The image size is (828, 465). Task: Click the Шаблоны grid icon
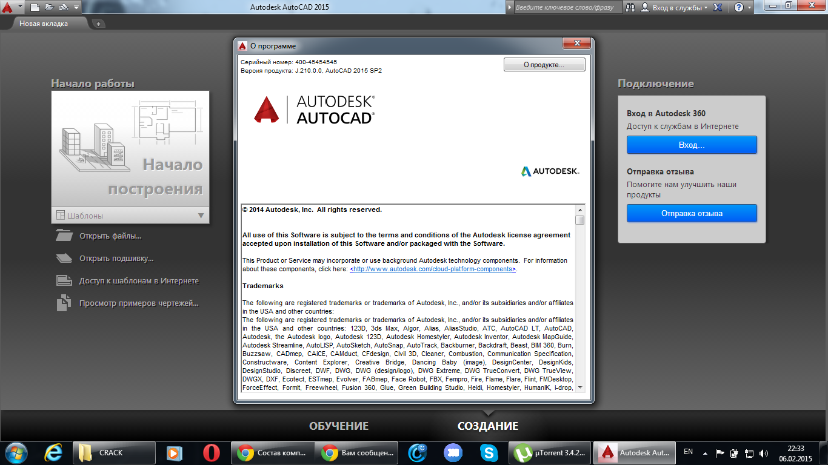click(61, 215)
